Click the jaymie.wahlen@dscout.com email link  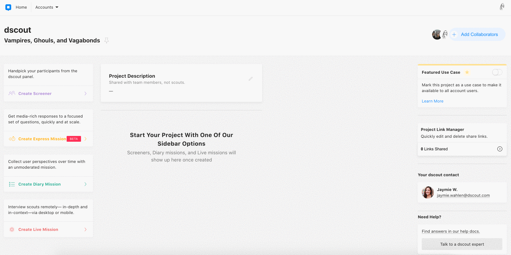coord(463,195)
